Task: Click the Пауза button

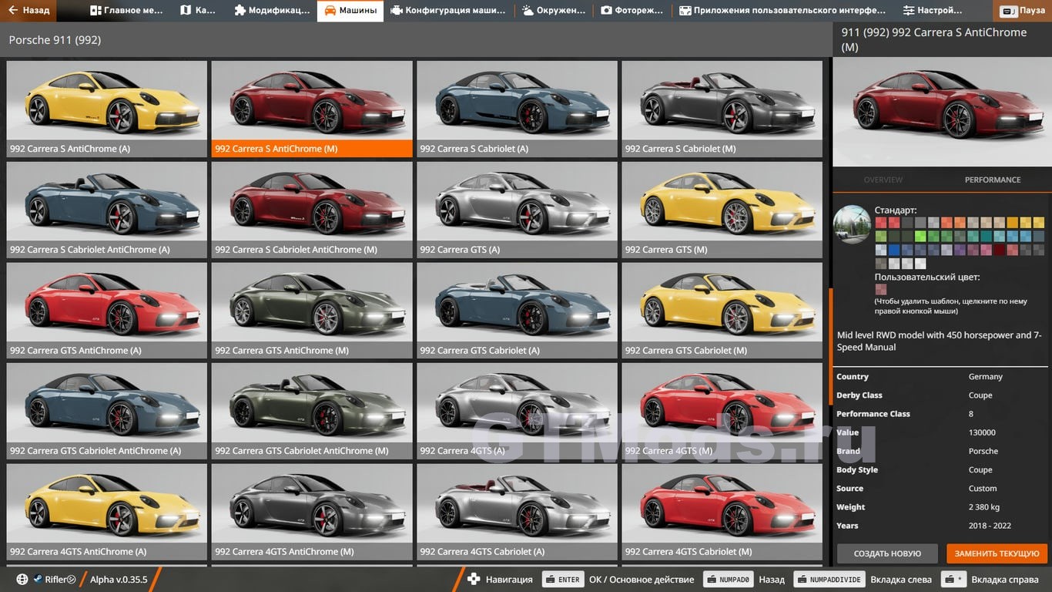Action: tap(1023, 11)
